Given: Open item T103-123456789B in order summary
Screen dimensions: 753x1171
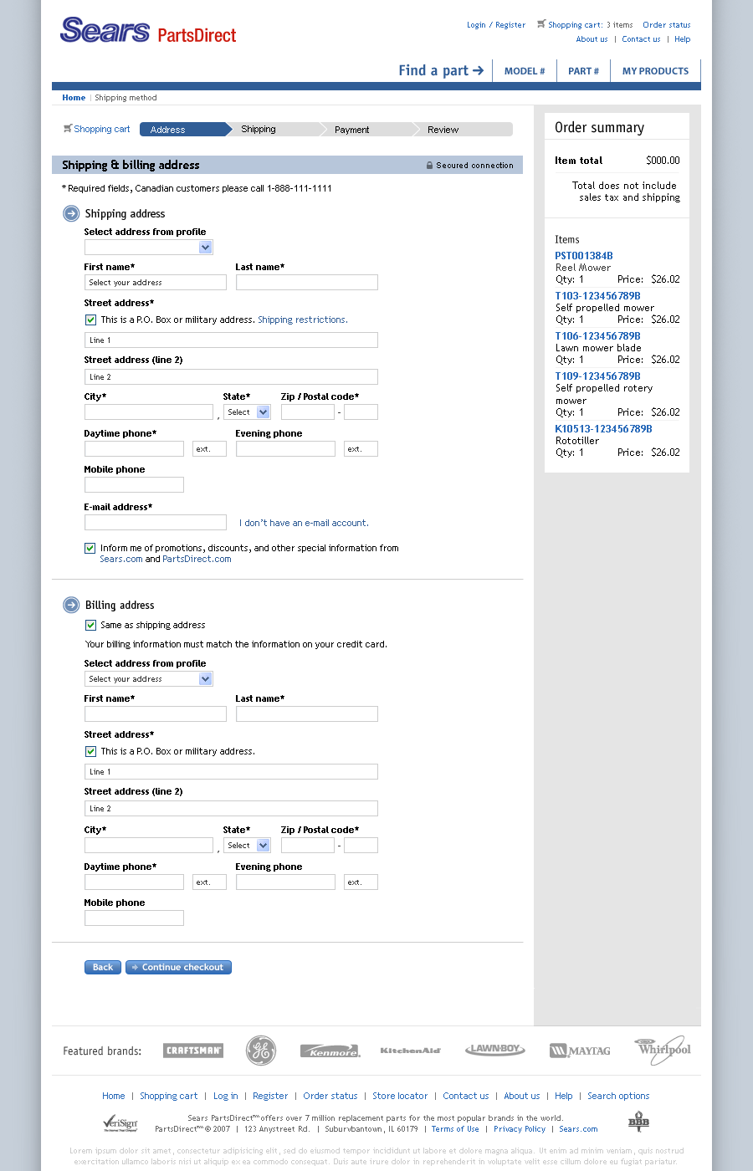Looking at the screenshot, I should point(597,296).
